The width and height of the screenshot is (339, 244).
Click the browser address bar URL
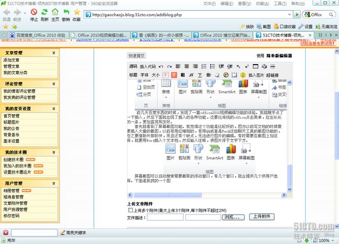[137, 15]
